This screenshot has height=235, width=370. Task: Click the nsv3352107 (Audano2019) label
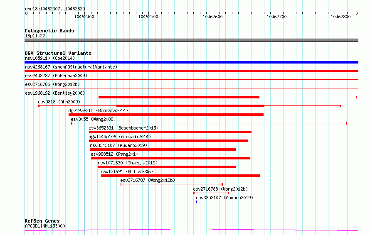pyautogui.click(x=224, y=198)
